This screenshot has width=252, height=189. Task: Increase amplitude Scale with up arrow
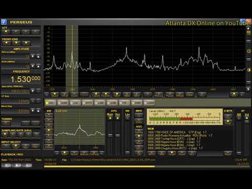coord(38,66)
